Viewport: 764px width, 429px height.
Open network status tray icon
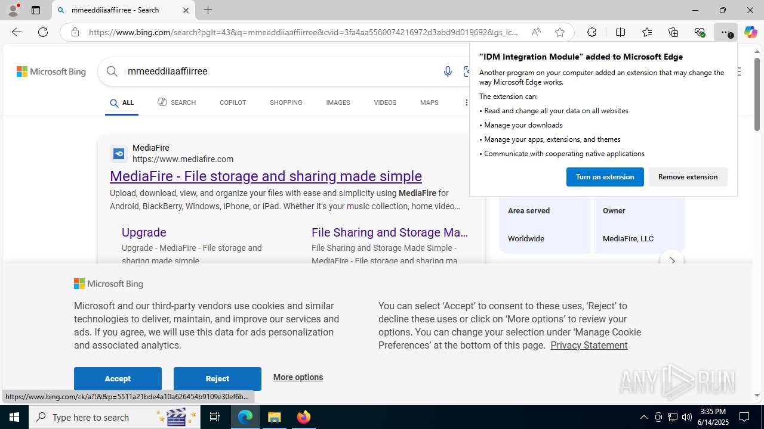(672, 417)
